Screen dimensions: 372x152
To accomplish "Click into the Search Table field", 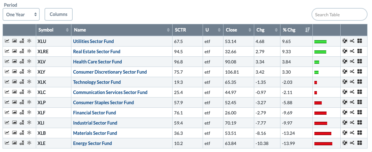I will tap(339, 14).
